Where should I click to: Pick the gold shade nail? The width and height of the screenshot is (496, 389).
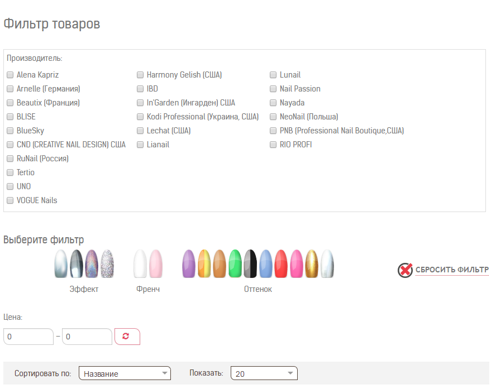(x=312, y=264)
